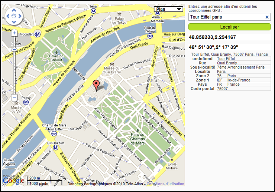Image resolution: width=275 pixels, height=192 pixels.
Task: Click the Google logo on the map
Action: [13, 181]
